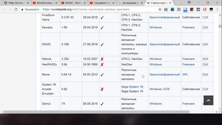
Task: Reload the page with the refresh icon
Action: [x=16, y=9]
